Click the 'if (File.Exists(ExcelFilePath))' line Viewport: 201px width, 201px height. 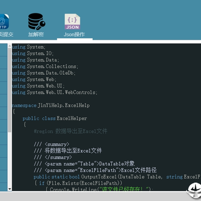(78, 183)
